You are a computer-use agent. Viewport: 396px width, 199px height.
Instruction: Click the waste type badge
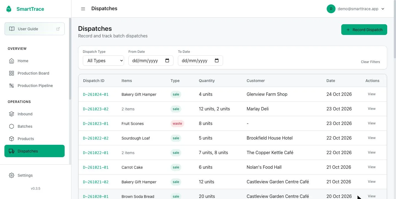pyautogui.click(x=177, y=124)
